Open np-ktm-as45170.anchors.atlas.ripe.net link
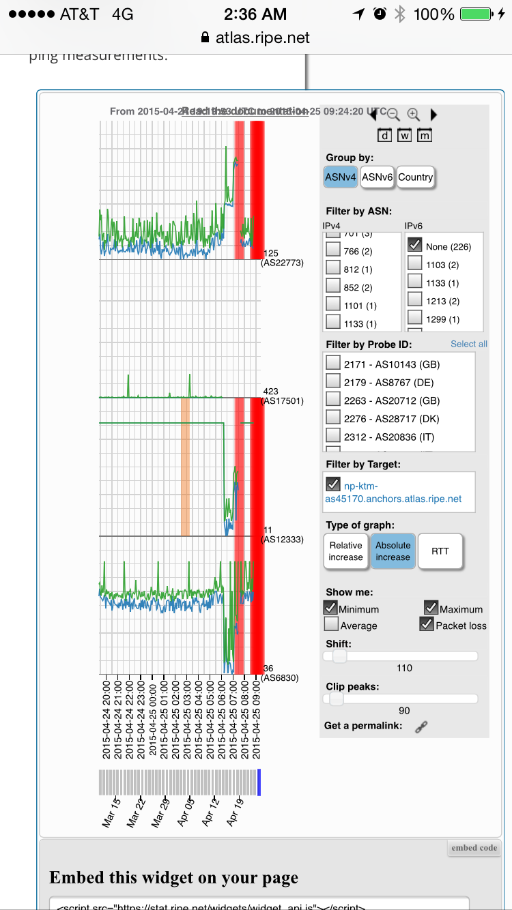Screen dimensions: 512x910 [393, 493]
